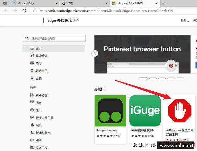Click the lock icon in address bar
The width and height of the screenshot is (197, 151).
[35, 11]
